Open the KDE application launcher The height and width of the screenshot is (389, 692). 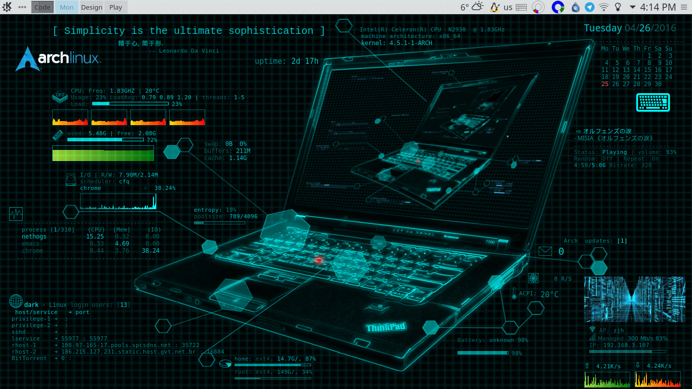(7, 7)
